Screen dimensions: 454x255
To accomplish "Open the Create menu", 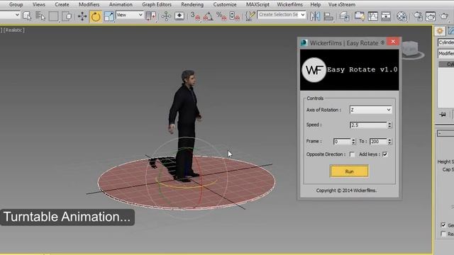I will pos(62,5).
